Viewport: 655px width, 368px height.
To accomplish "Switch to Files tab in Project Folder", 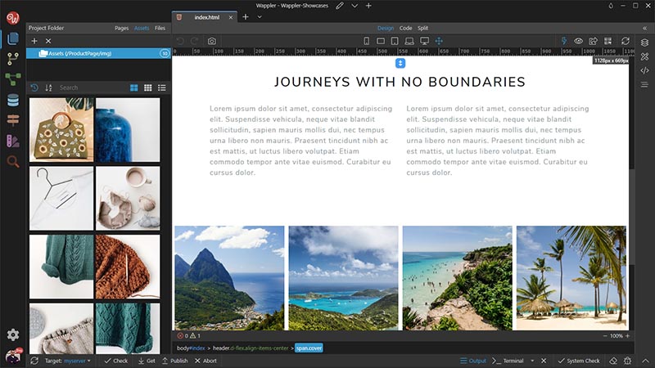I will click(x=160, y=28).
